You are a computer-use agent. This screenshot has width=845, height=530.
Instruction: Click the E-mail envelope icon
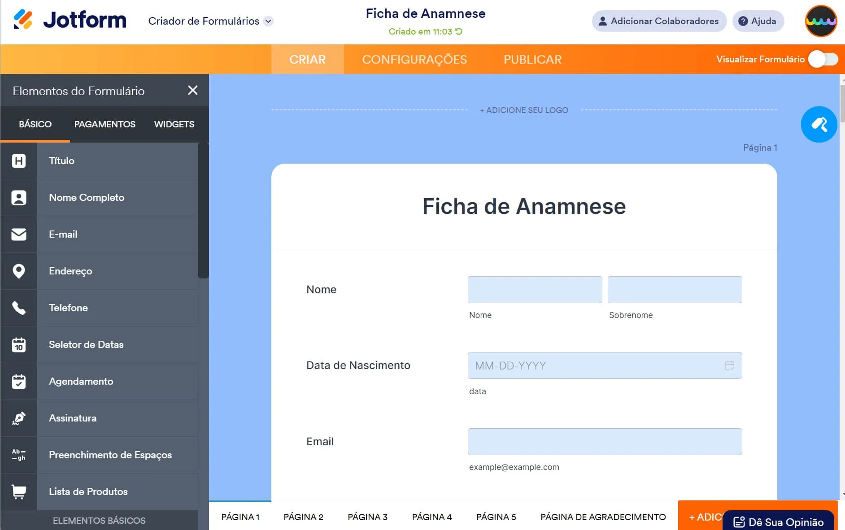pos(18,234)
